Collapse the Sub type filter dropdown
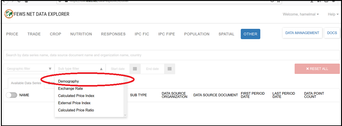This screenshot has height=126, width=342. click(x=101, y=69)
